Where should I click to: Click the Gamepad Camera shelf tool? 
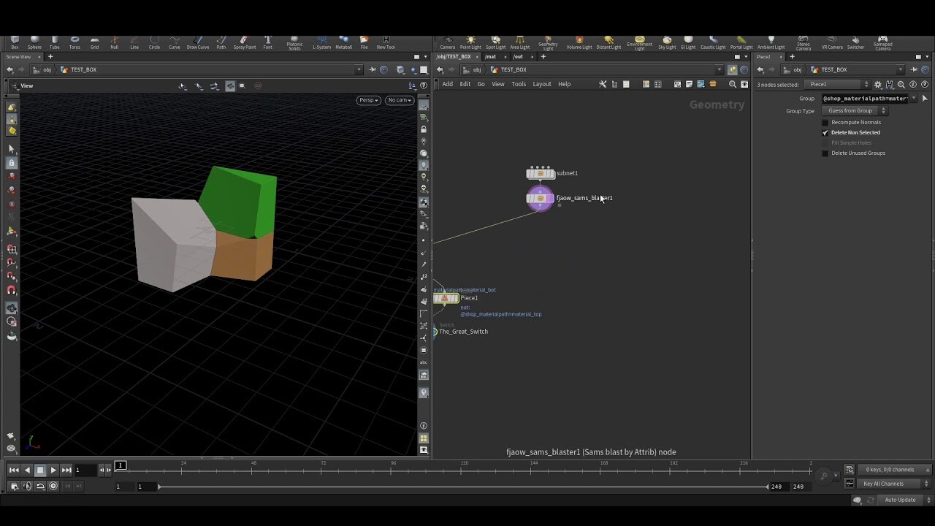tap(882, 42)
